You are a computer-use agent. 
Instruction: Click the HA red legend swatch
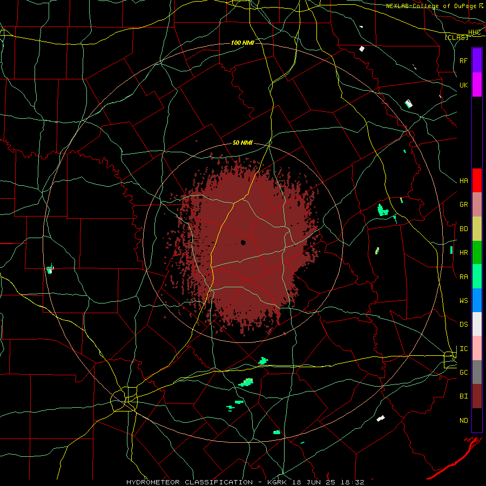(477, 180)
